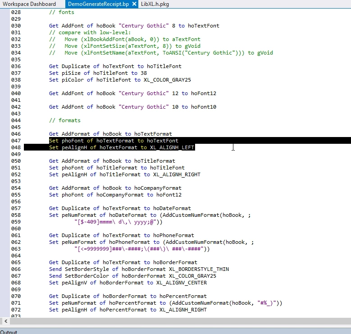The width and height of the screenshot is (351, 334).
Task: Click line number 047 in the gutter
Action: click(x=16, y=141)
